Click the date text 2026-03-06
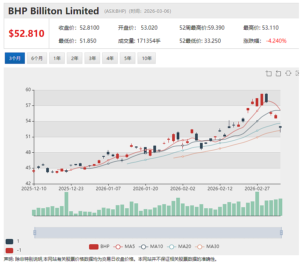 [157, 11]
